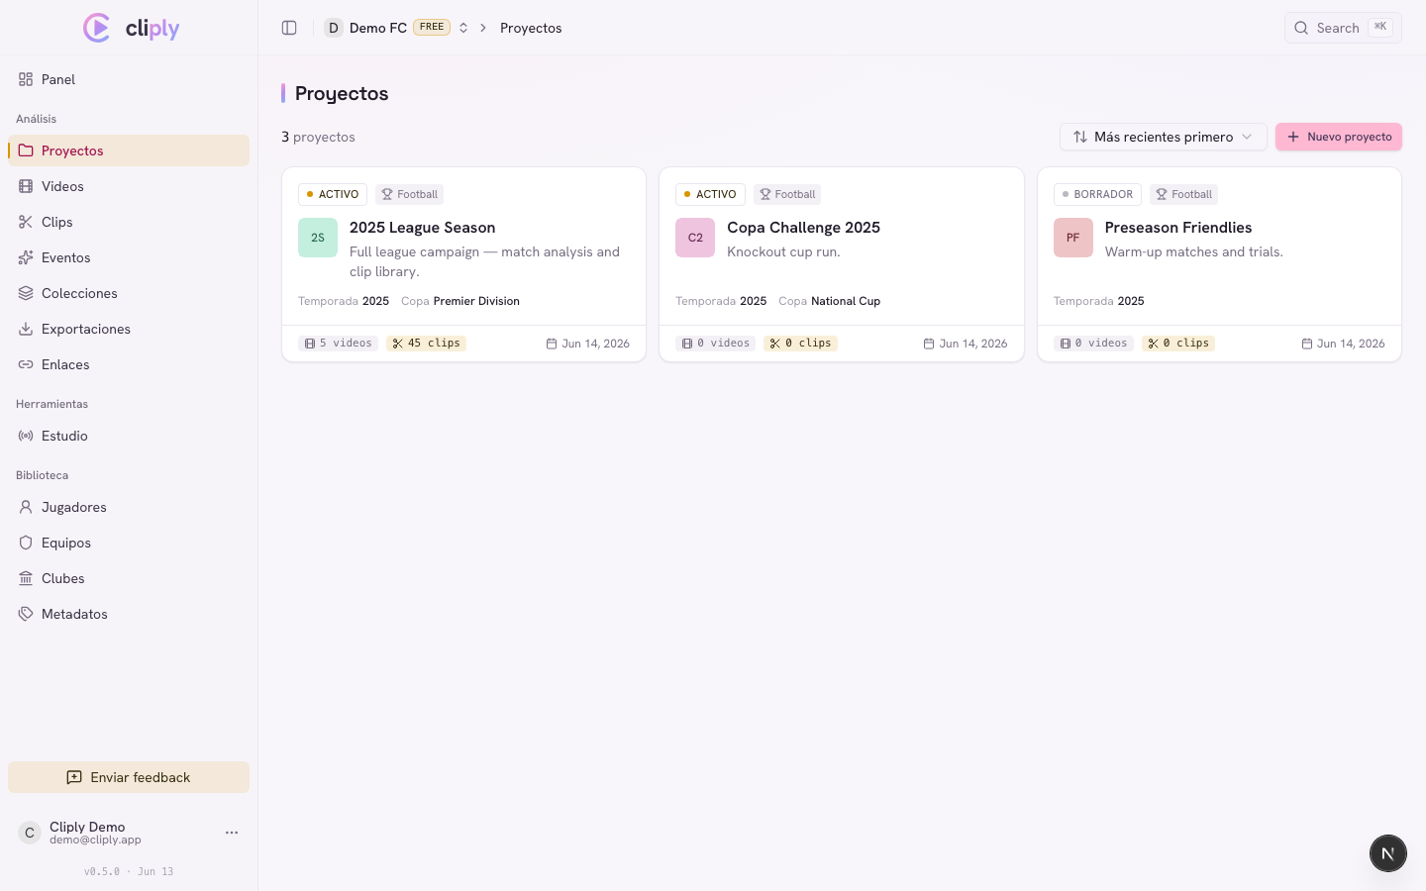This screenshot has width=1426, height=891.
Task: Click 0 videos chip on Preseason Friendlies
Action: pos(1093,344)
